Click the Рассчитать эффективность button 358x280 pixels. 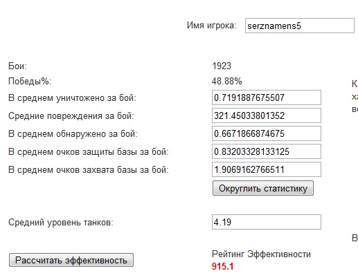[71, 260]
